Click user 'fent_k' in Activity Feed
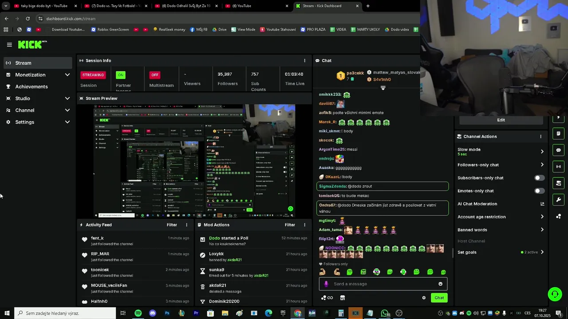This screenshot has height=319, width=568. (97, 238)
